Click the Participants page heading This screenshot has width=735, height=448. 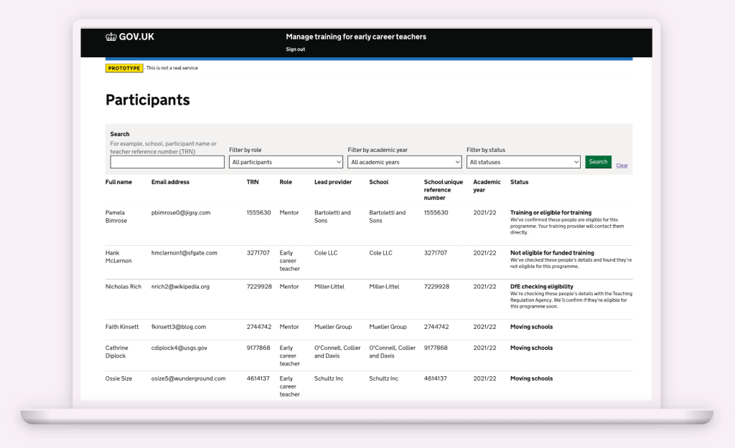148,100
